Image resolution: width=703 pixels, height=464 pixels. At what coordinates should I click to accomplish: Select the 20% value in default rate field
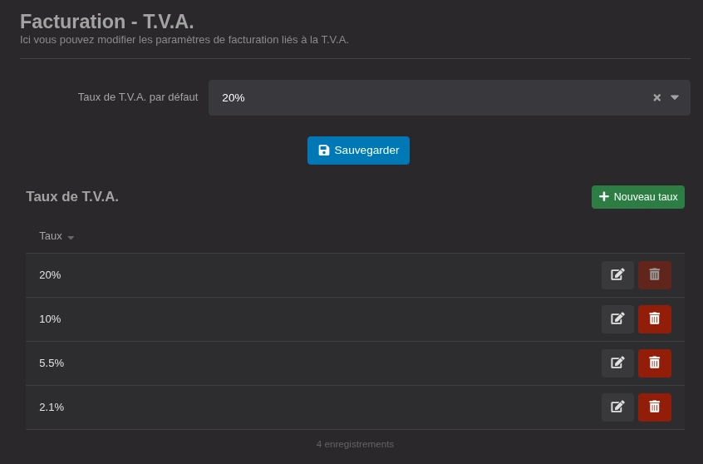click(234, 98)
